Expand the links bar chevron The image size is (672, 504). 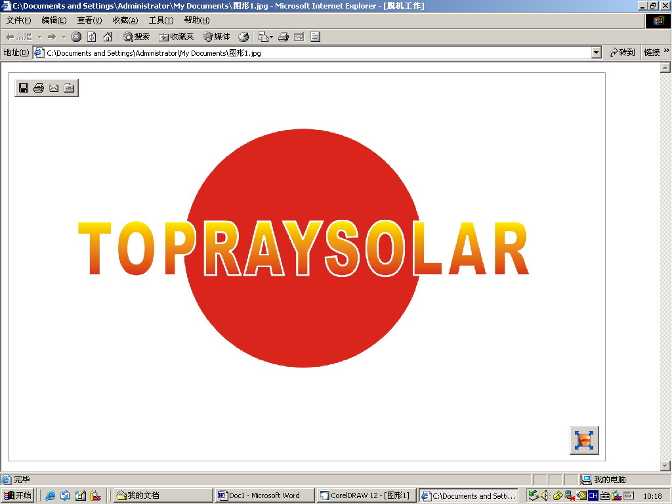[x=667, y=51]
